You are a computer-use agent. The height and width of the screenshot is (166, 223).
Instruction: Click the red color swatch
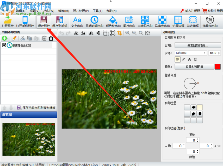218,67
